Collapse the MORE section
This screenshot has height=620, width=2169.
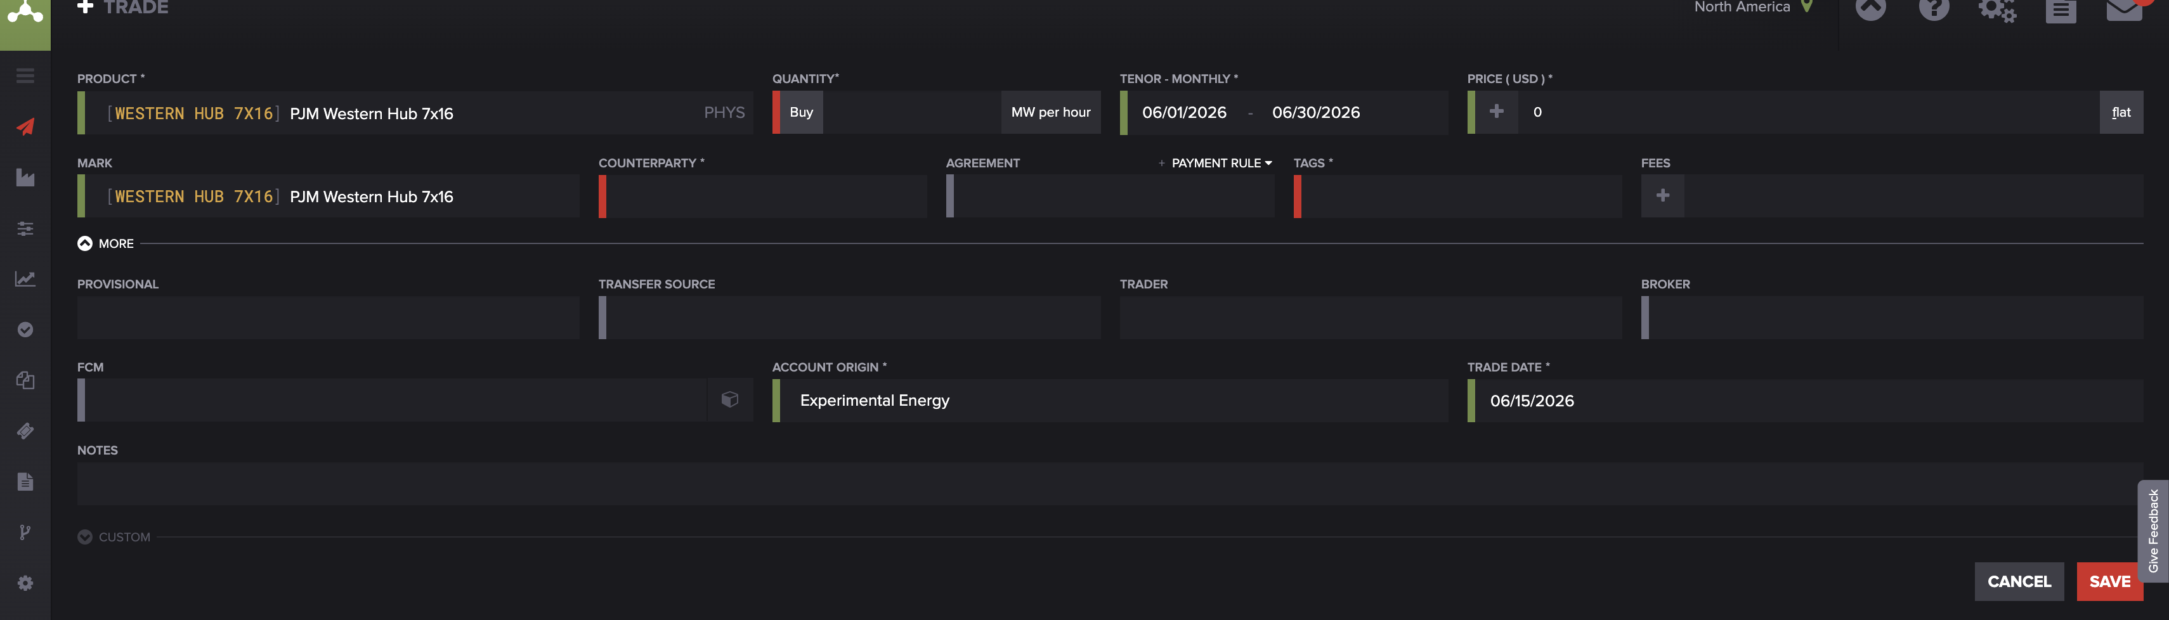105,243
